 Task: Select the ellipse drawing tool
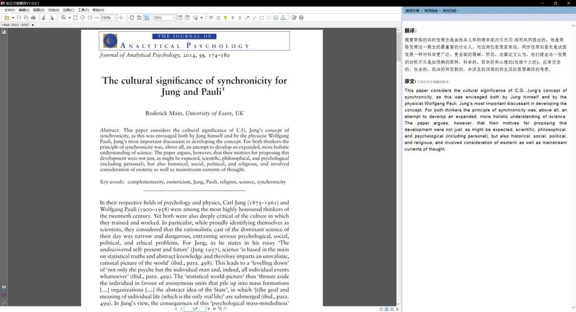point(269,17)
